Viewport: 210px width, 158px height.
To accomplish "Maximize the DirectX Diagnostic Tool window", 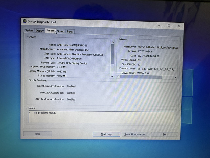I will click(169, 26).
